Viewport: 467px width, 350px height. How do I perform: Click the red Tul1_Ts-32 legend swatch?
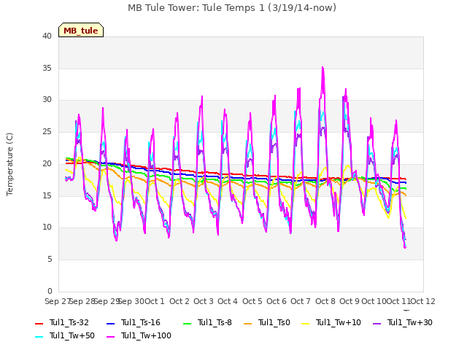pos(39,323)
